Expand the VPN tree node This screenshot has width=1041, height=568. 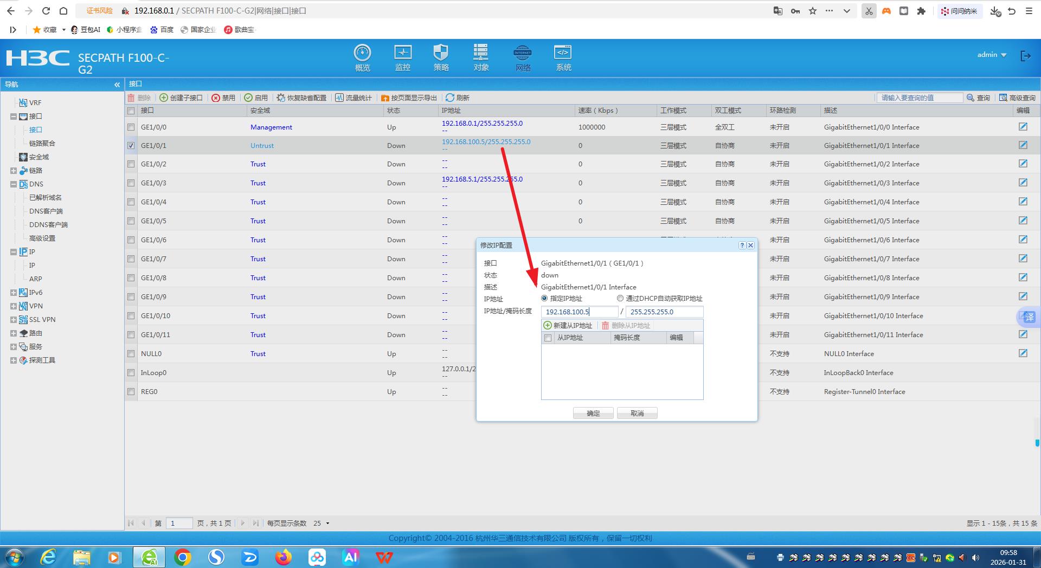click(x=14, y=306)
